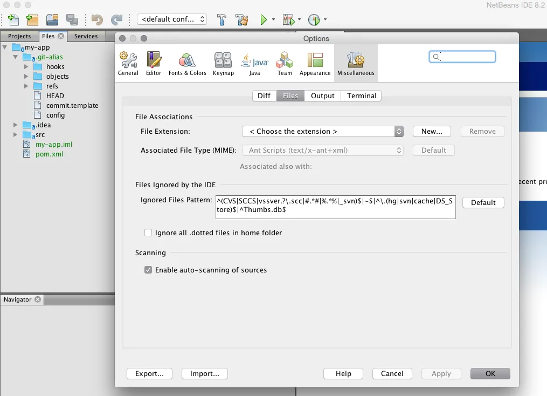
Task: Click the Apply button
Action: 441,374
